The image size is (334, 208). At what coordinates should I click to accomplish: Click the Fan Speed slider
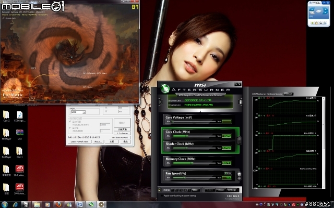click(x=194, y=177)
